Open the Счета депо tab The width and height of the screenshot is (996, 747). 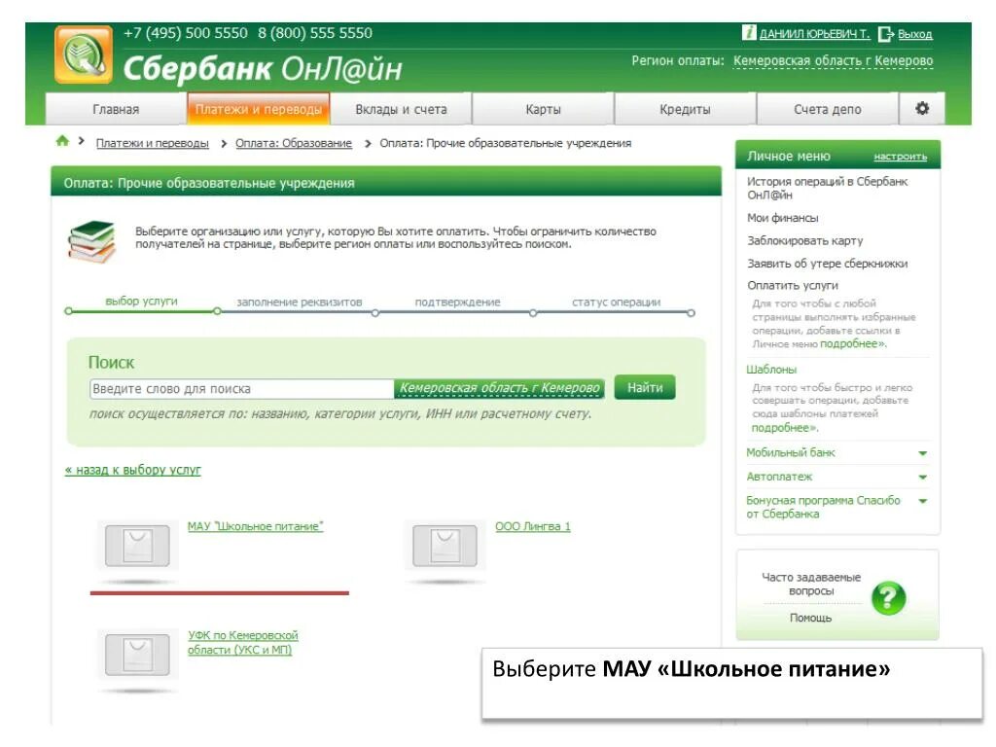tap(827, 109)
